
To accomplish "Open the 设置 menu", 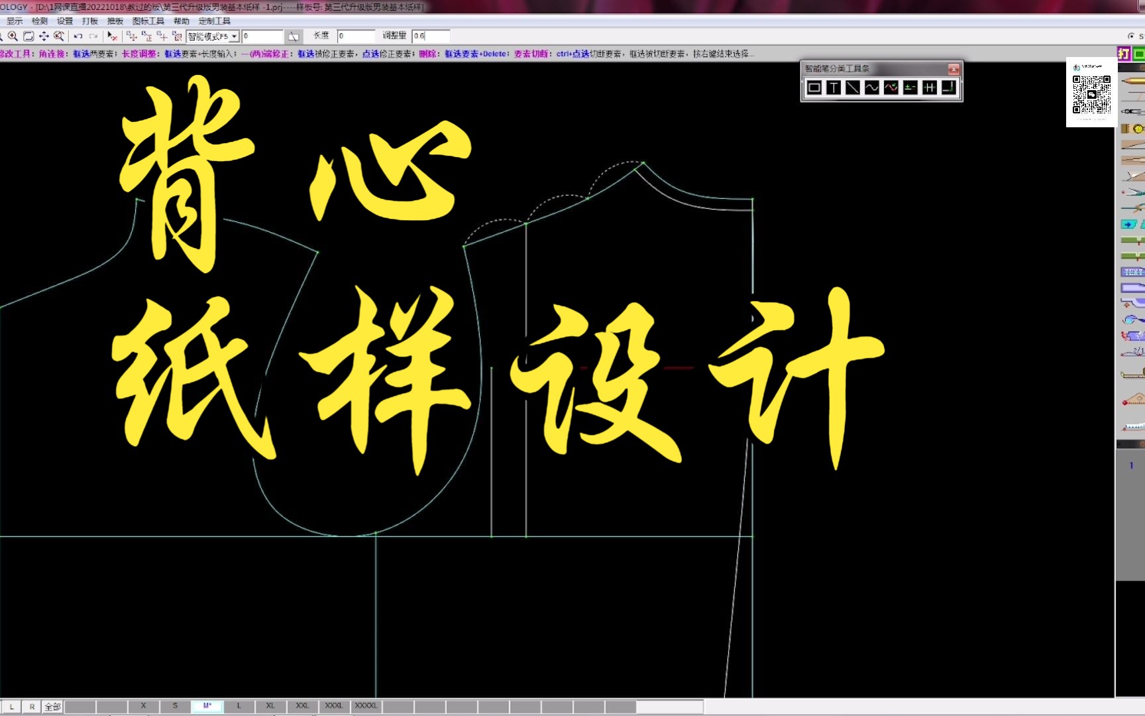I will (65, 21).
